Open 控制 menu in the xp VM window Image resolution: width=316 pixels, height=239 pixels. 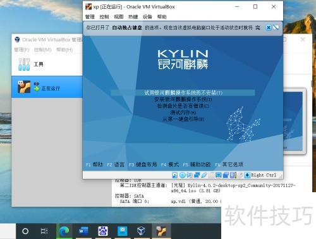[104, 16]
